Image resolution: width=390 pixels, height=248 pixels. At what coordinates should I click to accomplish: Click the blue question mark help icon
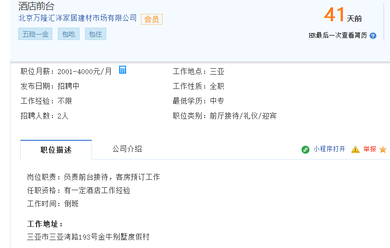point(373,36)
